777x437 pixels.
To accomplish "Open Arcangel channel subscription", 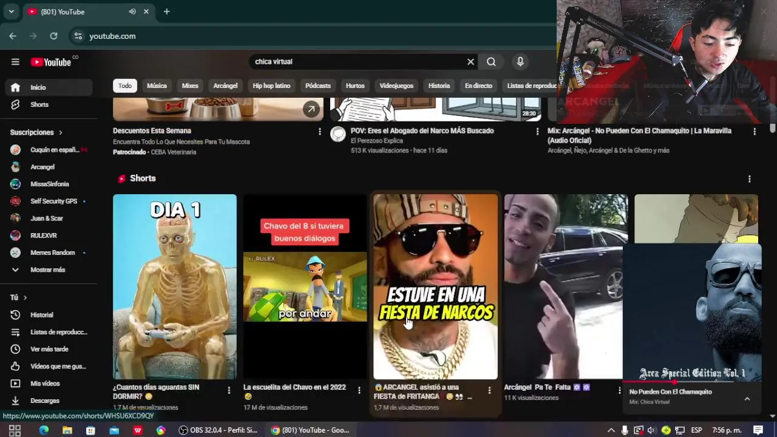I will pos(49,167).
